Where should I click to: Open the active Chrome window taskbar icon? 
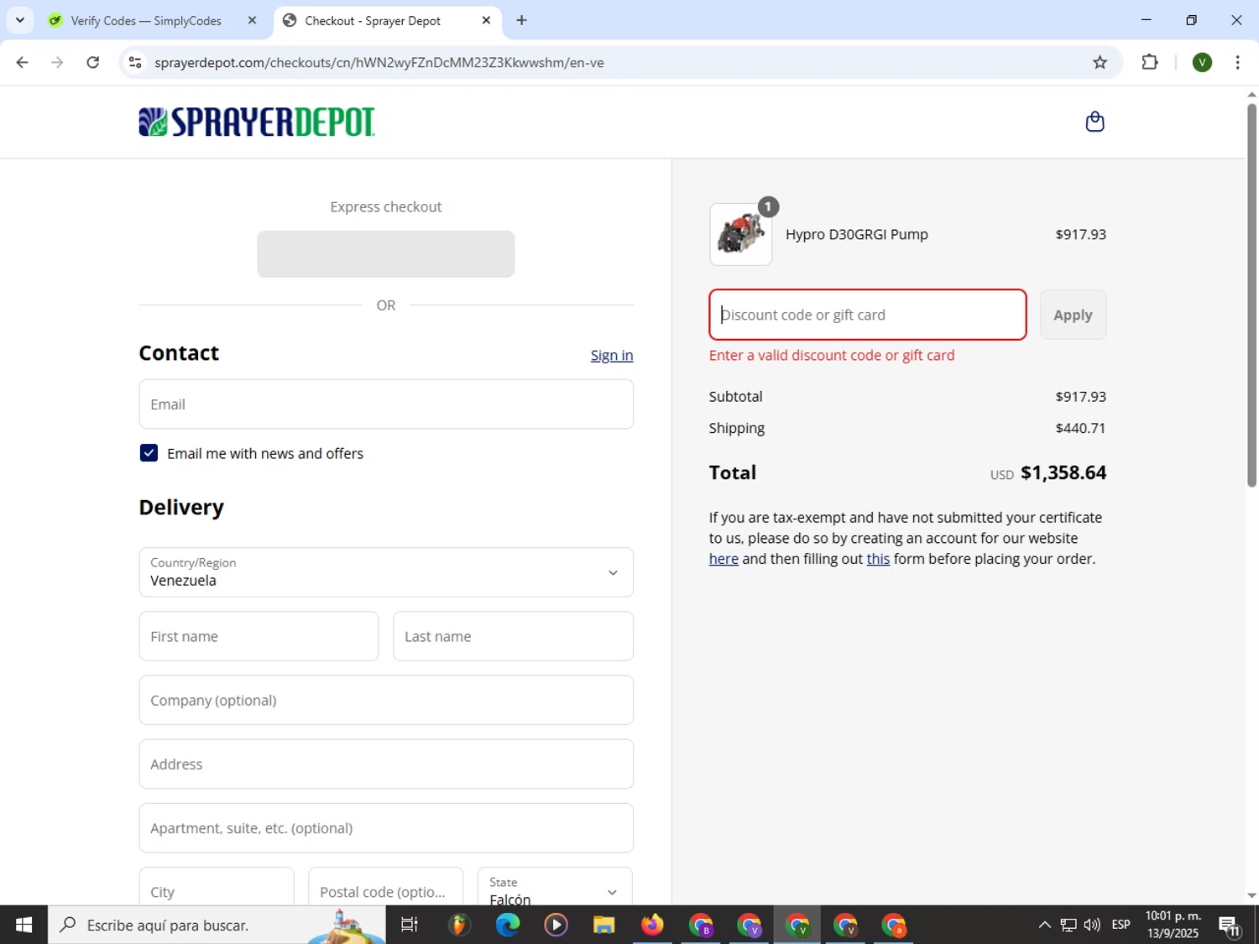tap(797, 925)
